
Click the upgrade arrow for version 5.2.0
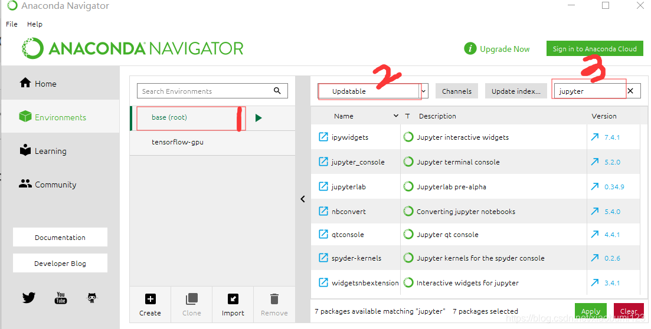point(595,162)
